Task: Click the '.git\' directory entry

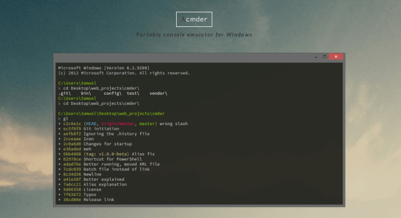Action: (64, 93)
